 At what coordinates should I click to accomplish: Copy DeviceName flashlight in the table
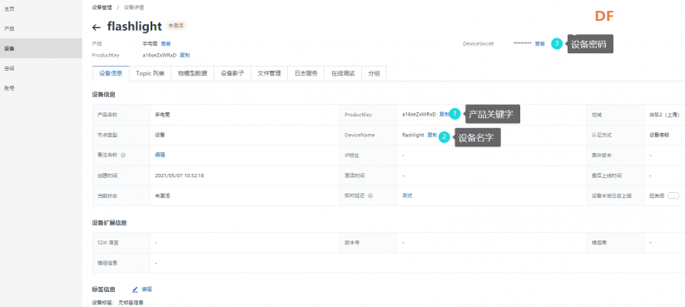click(432, 135)
